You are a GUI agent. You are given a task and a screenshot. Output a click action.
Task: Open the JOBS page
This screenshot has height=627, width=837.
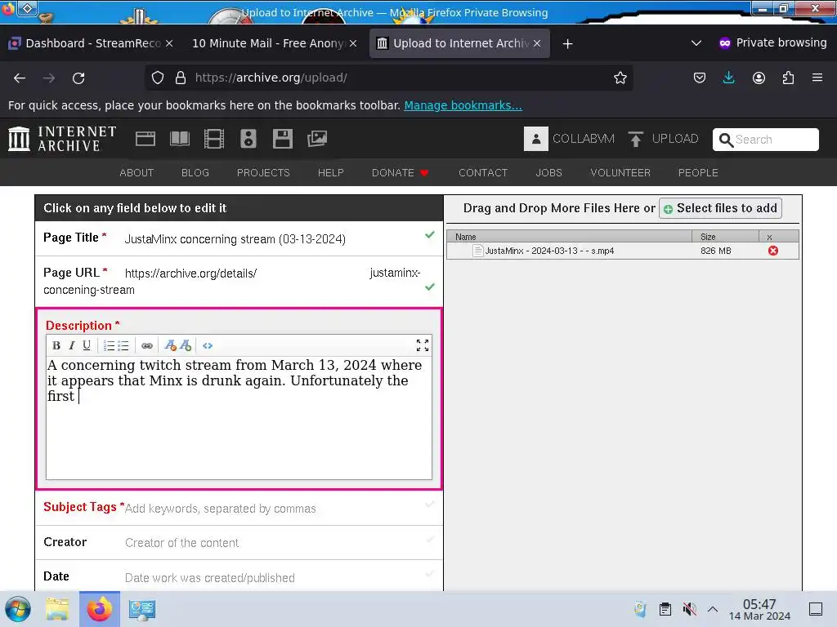548,173
